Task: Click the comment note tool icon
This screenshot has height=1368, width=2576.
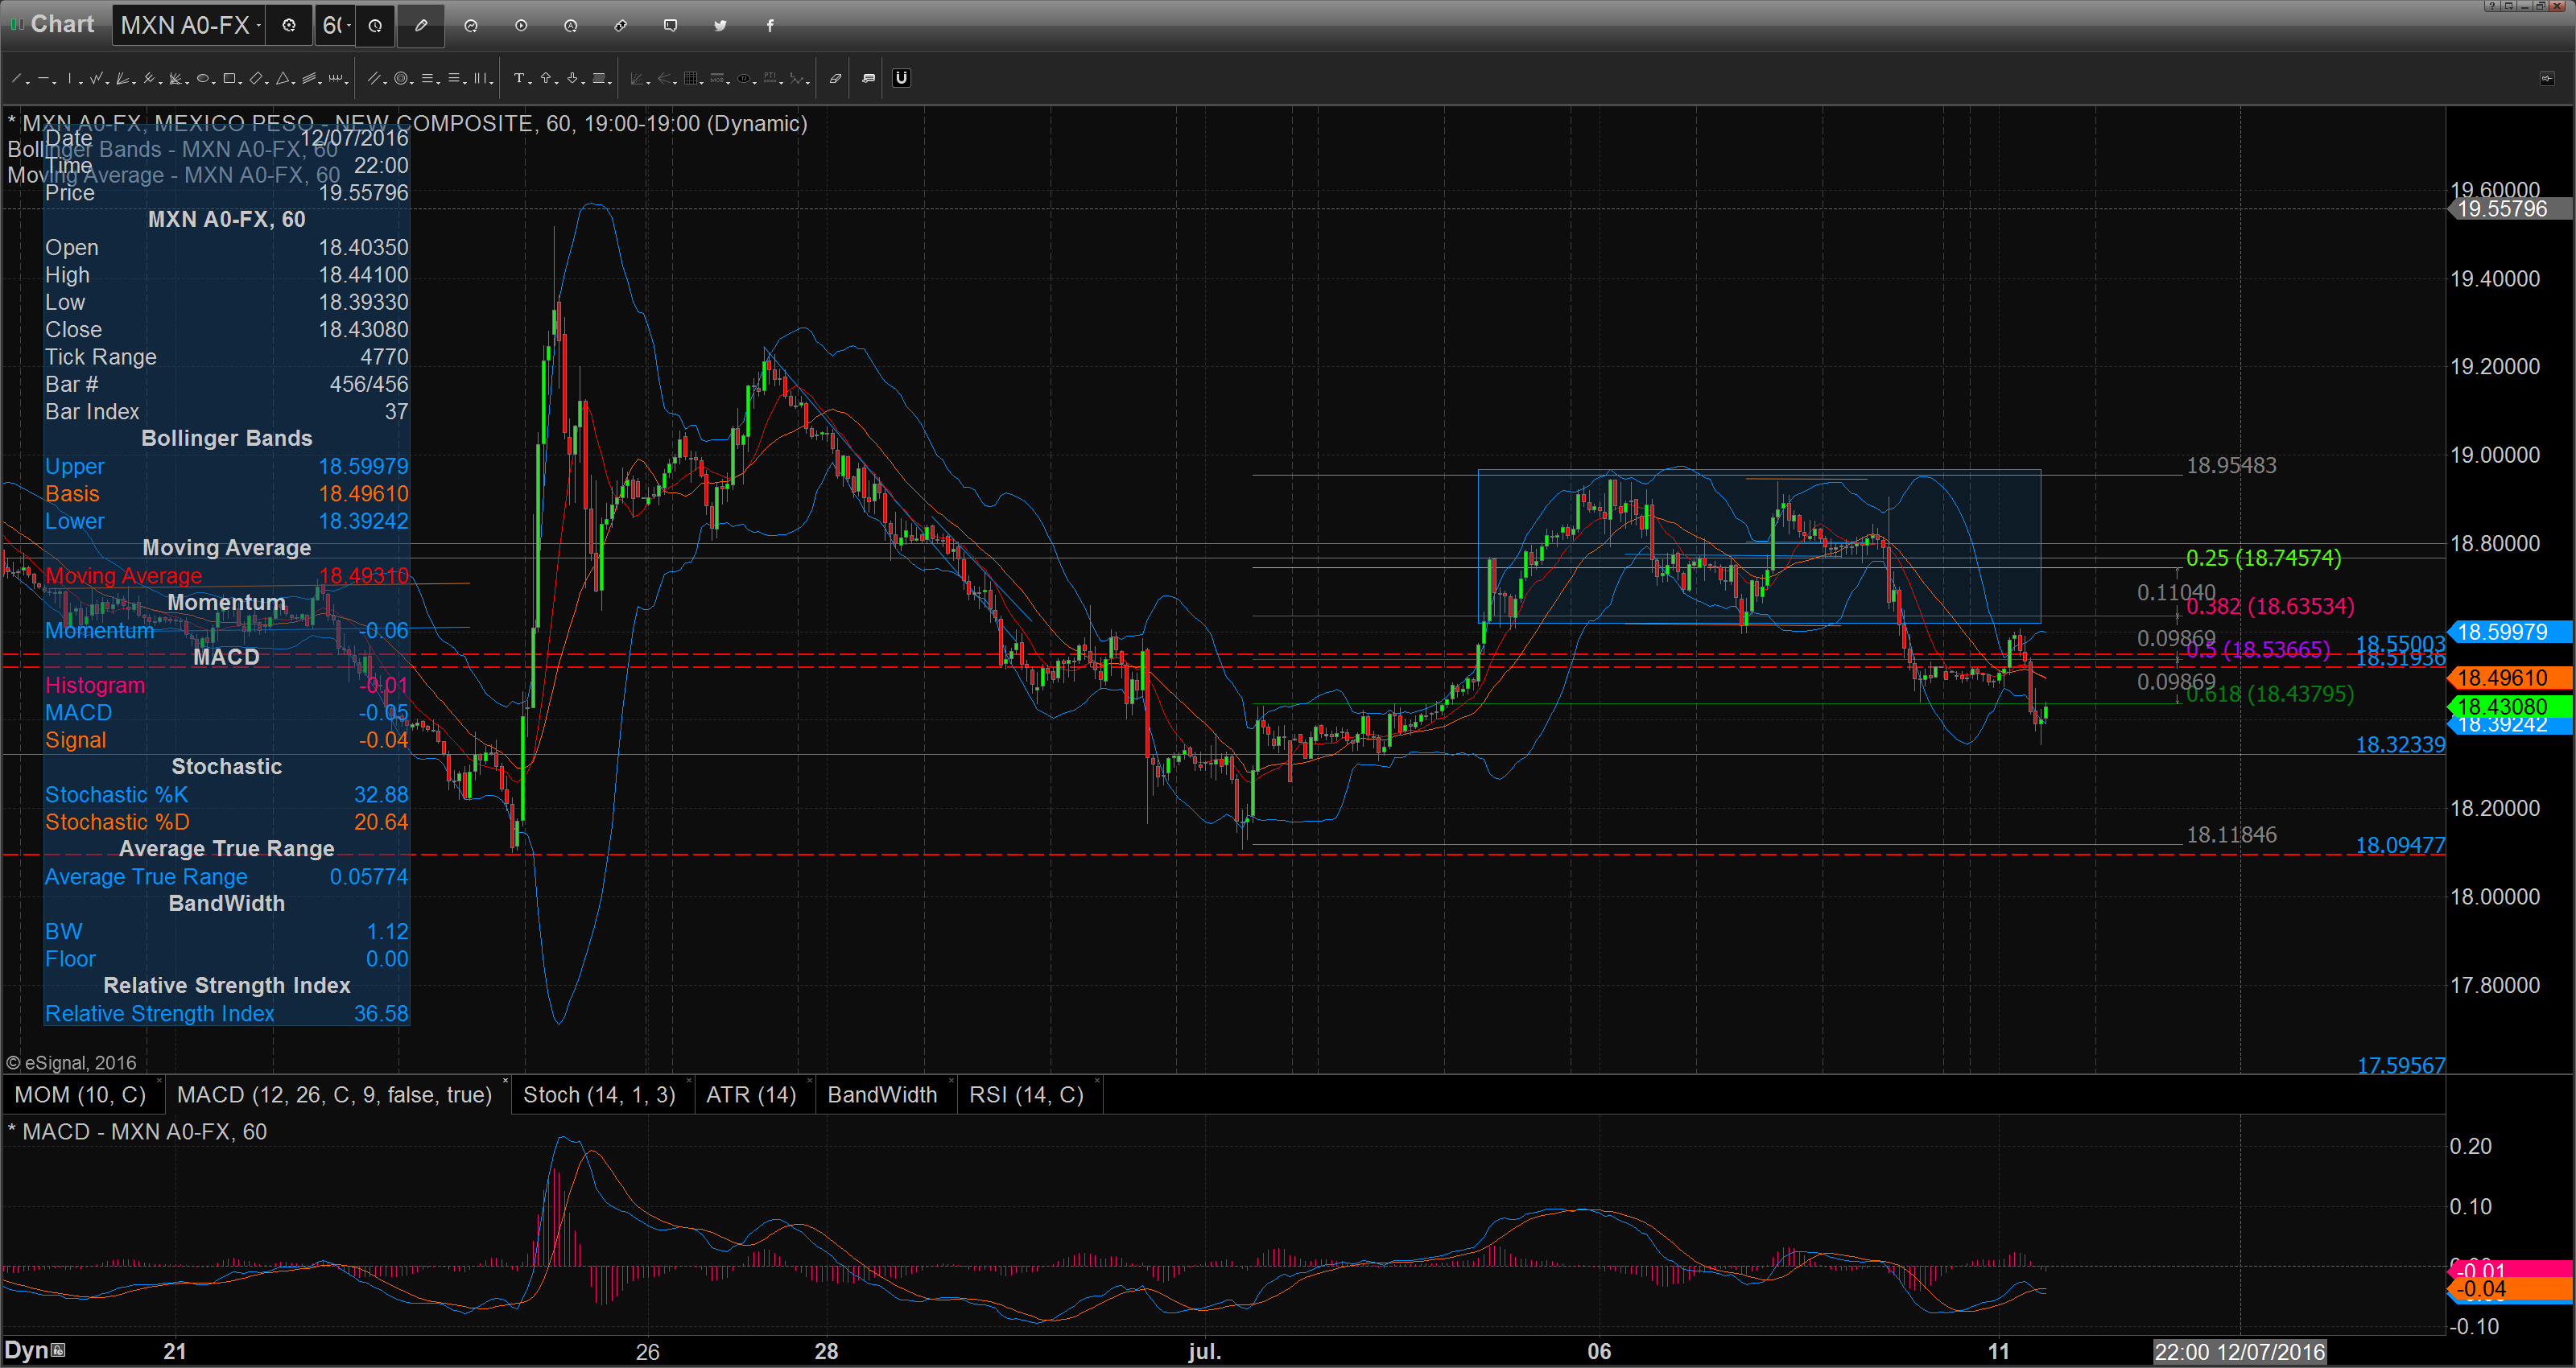Action: [x=868, y=78]
